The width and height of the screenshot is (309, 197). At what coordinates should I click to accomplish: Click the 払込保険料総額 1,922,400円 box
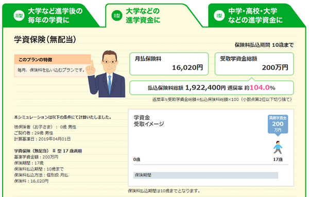click(212, 87)
